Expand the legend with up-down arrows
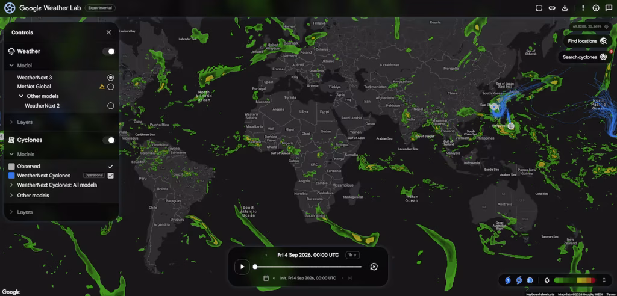 [604, 280]
